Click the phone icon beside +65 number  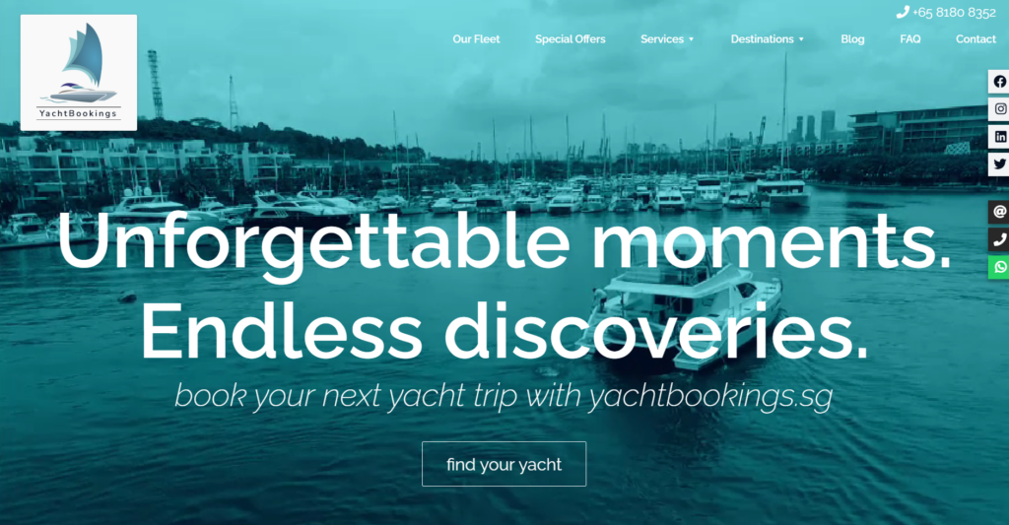pyautogui.click(x=903, y=12)
